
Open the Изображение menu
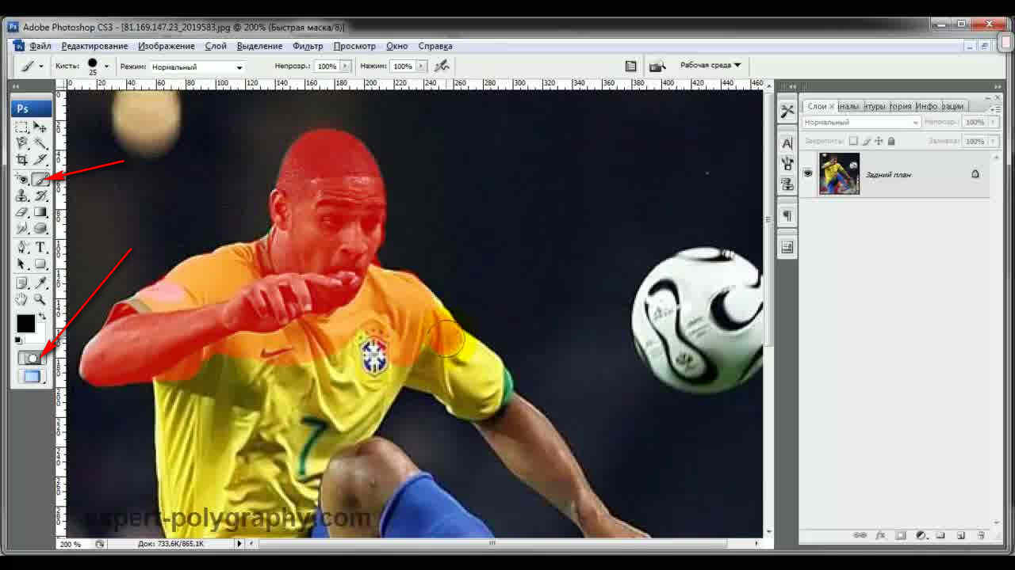166,46
